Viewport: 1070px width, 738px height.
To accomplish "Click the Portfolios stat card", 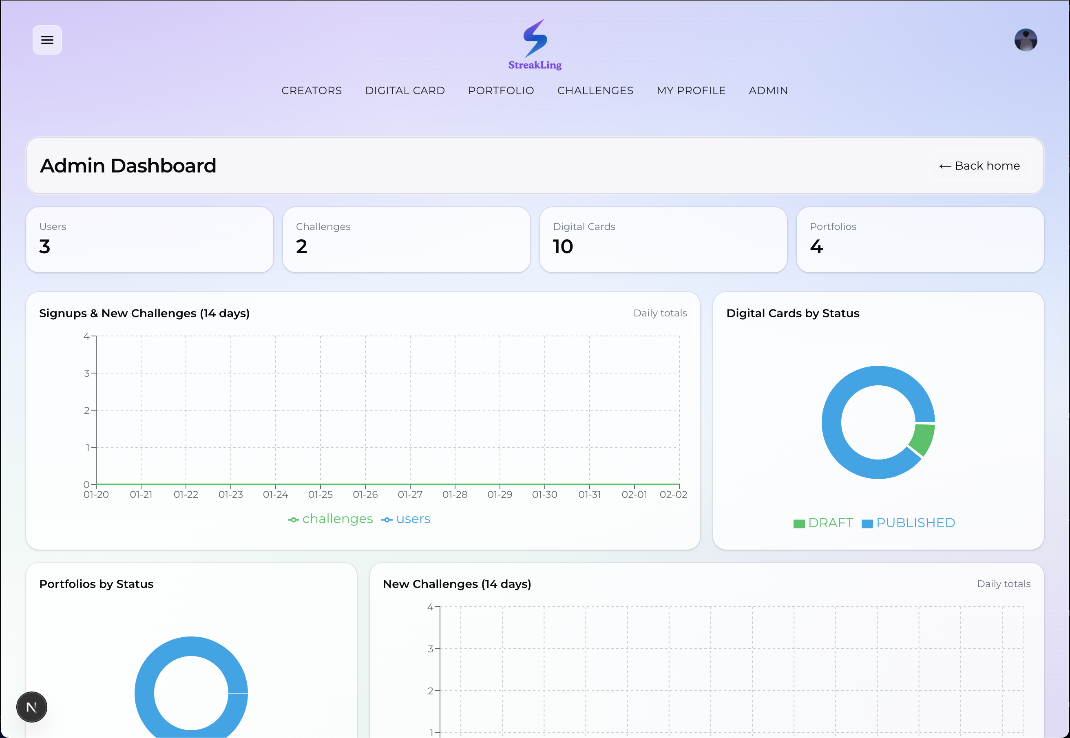I will [x=920, y=239].
